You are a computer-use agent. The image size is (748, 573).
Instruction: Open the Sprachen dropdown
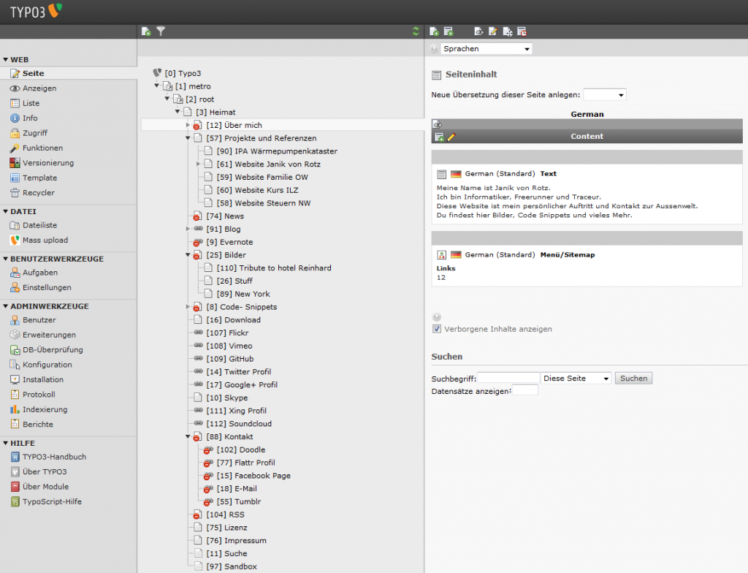click(x=486, y=49)
